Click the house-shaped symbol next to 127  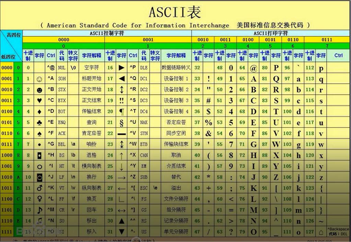[x=321, y=232]
